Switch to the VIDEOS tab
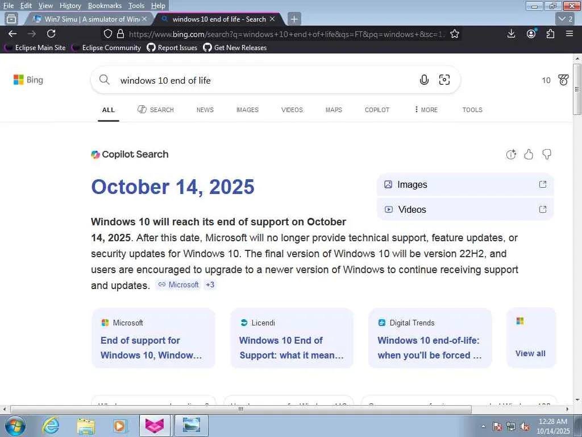 (292, 110)
